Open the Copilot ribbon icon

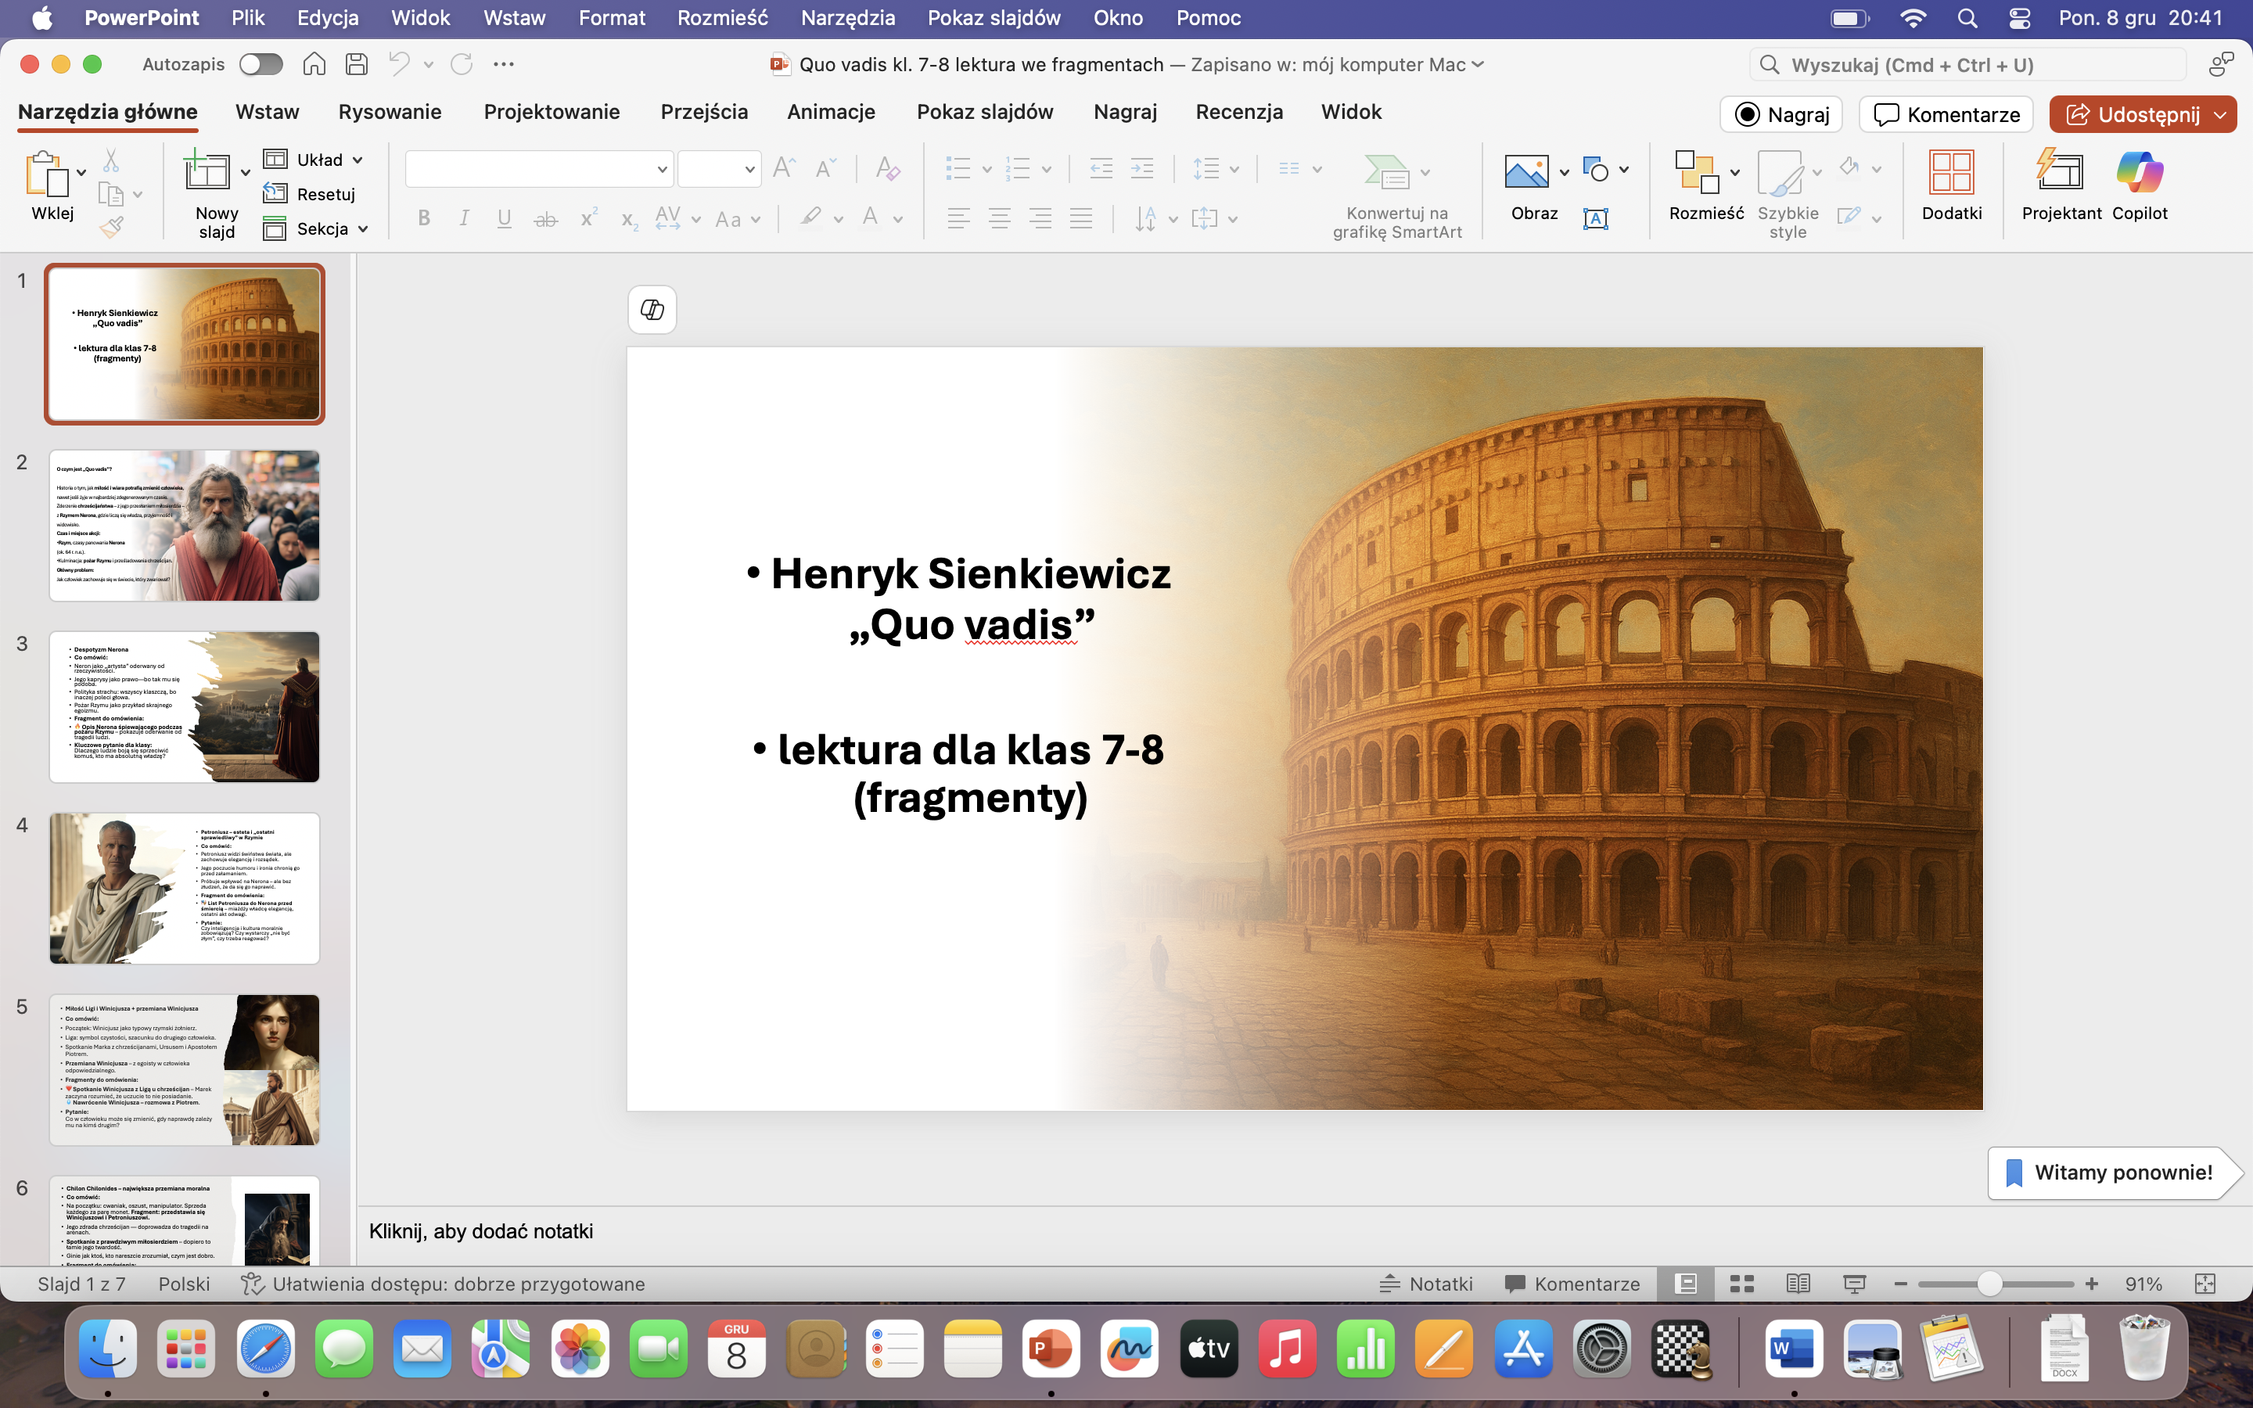coord(2139,173)
